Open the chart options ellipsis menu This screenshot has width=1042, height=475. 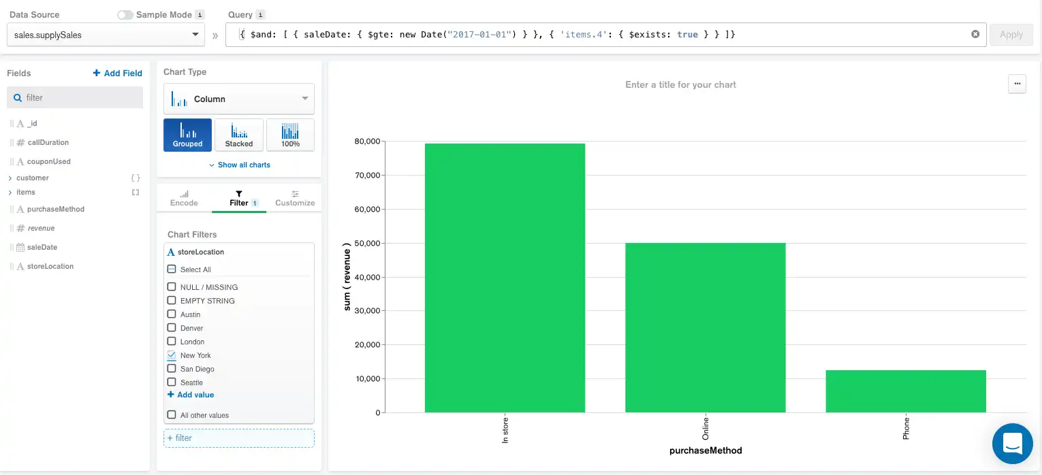tap(1017, 84)
